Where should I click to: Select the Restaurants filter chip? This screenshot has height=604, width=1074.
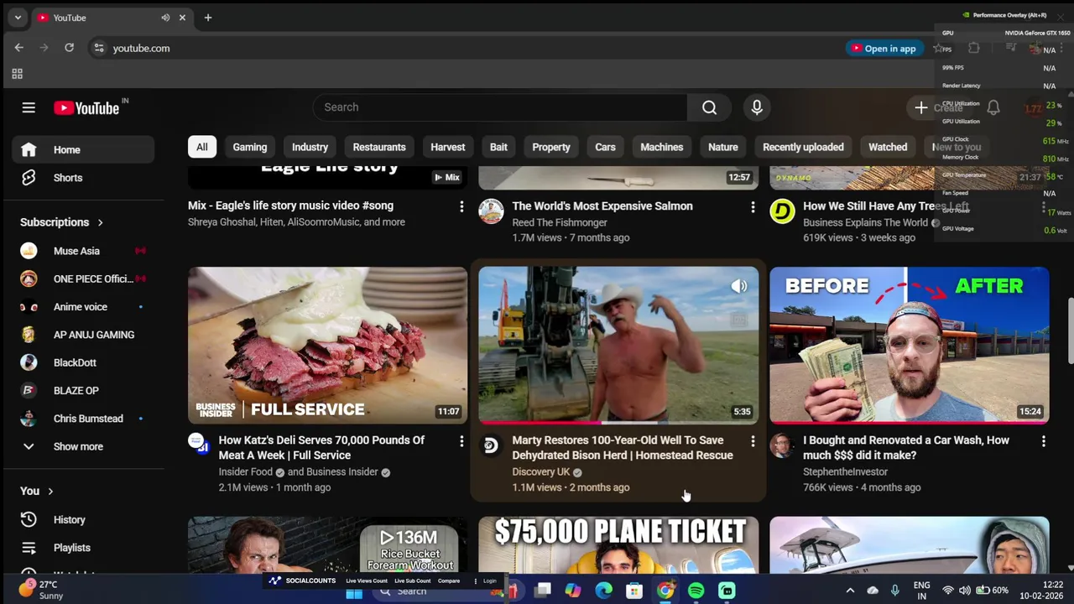[379, 147]
